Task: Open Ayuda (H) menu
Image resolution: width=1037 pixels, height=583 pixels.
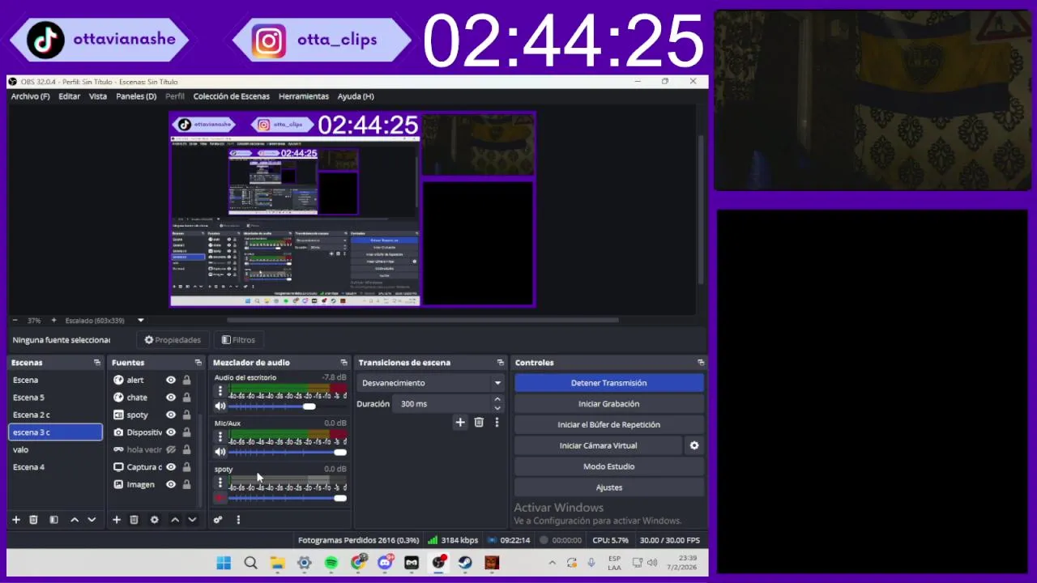Action: [x=356, y=96]
